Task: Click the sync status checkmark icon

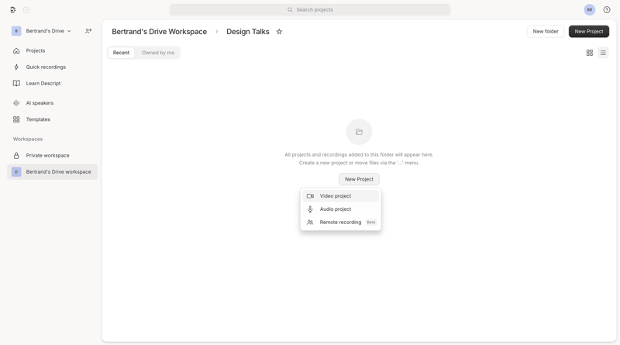Action: coord(26,10)
